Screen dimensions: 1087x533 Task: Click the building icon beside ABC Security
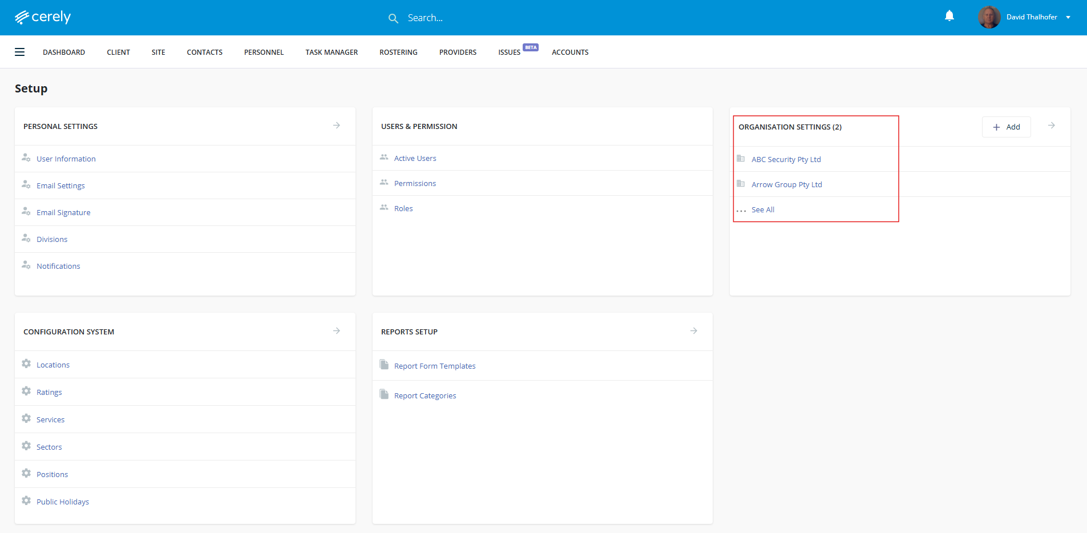pyautogui.click(x=741, y=159)
